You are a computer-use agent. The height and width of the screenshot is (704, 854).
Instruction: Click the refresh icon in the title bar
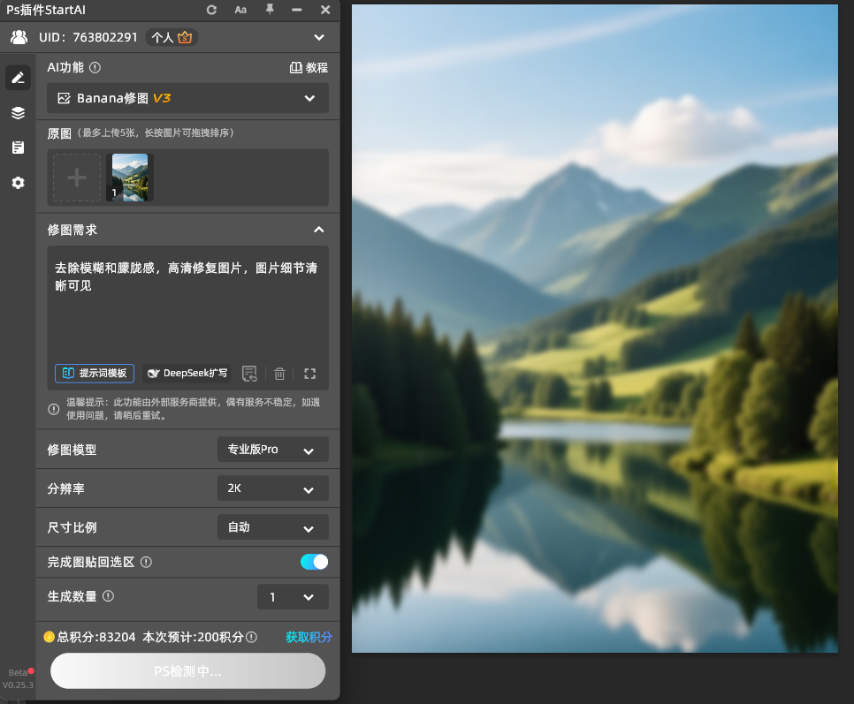click(211, 10)
